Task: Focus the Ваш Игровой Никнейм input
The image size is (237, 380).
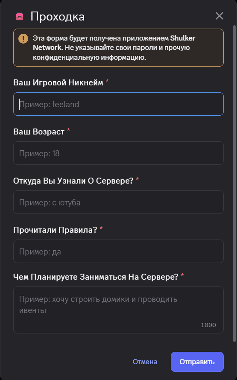Action: (x=118, y=104)
